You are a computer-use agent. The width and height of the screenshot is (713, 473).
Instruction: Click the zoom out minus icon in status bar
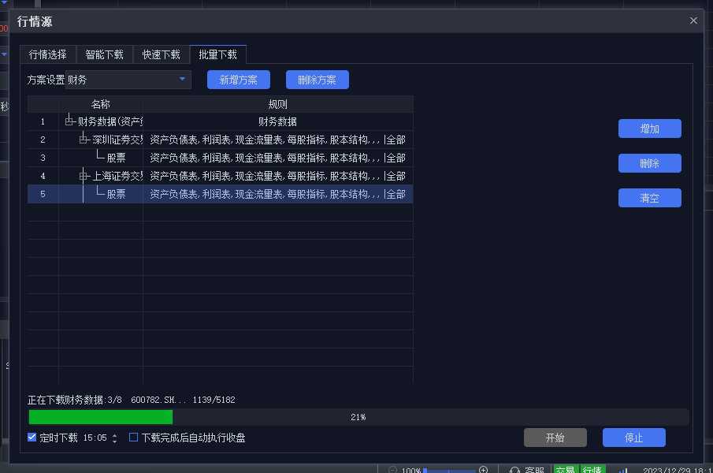pos(393,469)
